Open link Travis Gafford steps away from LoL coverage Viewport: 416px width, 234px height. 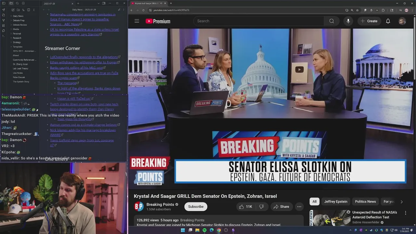pos(82,142)
